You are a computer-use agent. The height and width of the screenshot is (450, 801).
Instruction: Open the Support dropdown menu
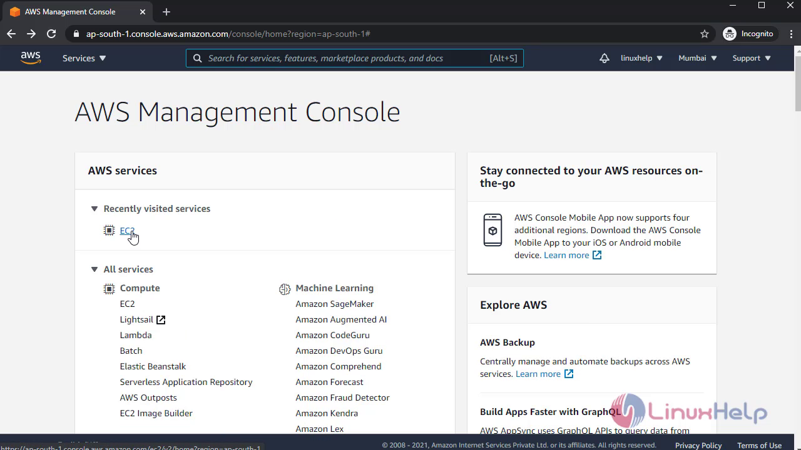point(752,58)
